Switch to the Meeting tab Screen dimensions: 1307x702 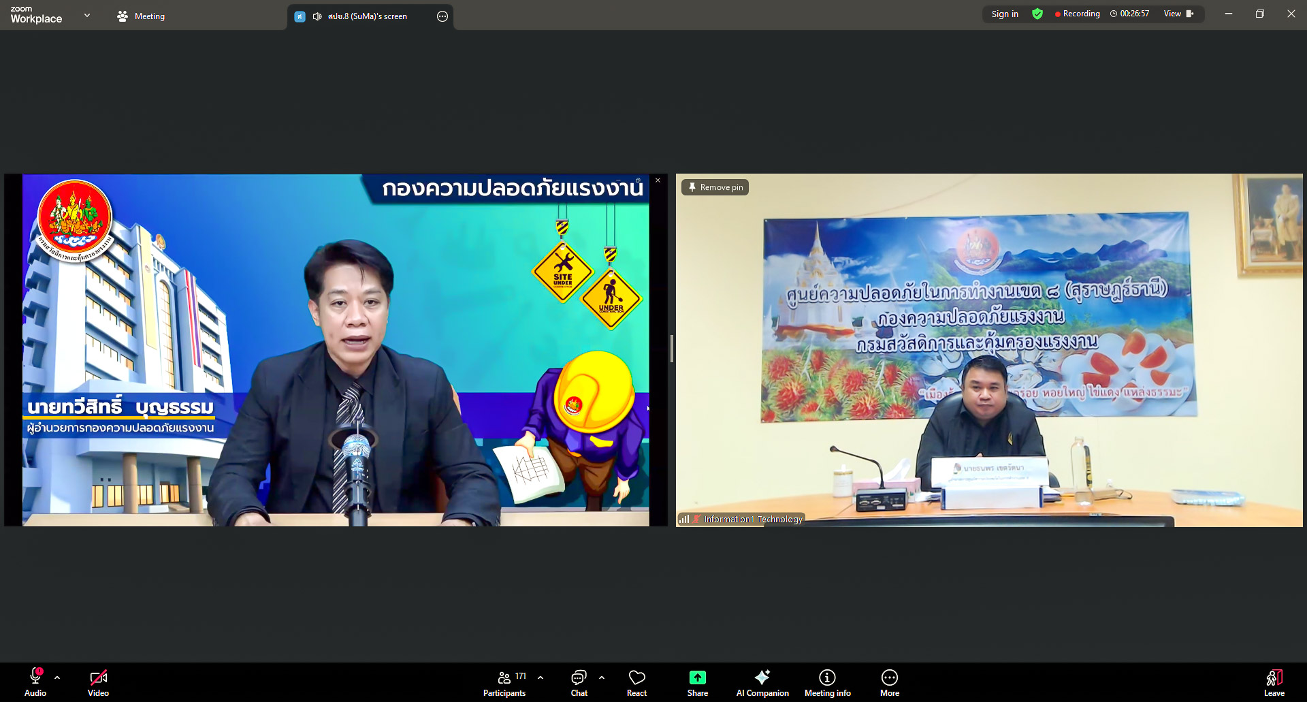click(x=141, y=16)
